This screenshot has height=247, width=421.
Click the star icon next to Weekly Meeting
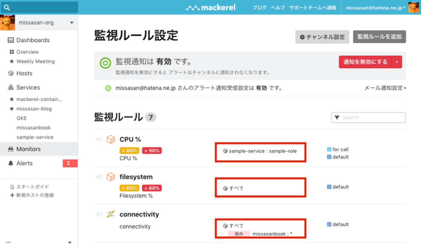(x=12, y=61)
